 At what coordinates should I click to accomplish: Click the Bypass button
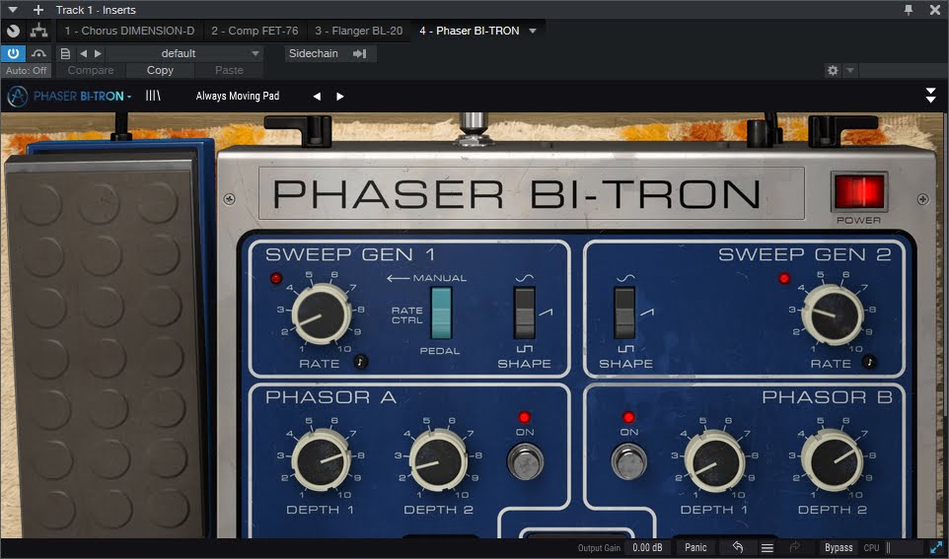[839, 547]
